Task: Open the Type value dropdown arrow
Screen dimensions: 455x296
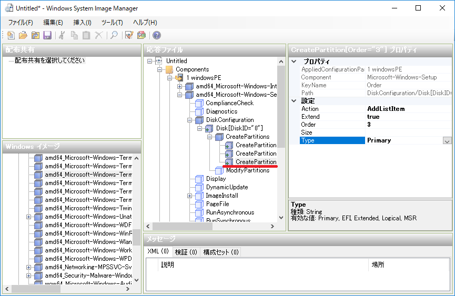Action: (447, 140)
